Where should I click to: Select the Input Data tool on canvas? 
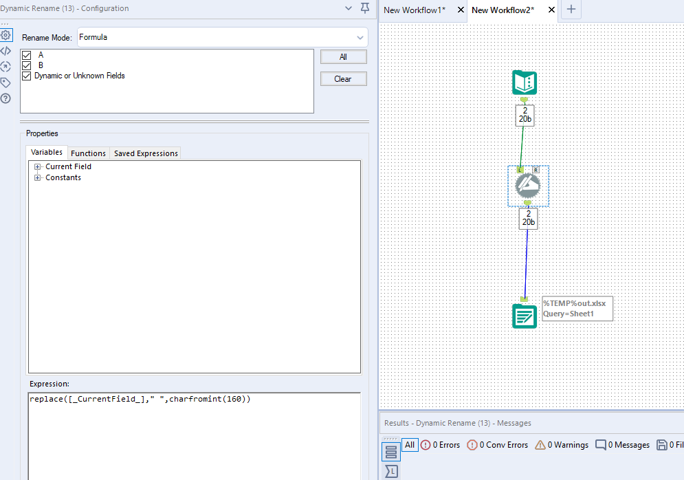[525, 83]
